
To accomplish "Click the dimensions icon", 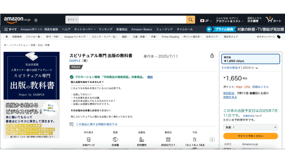I will (195, 139).
